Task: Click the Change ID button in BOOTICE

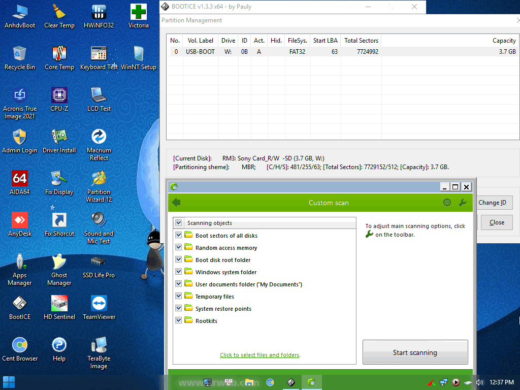Action: coord(494,203)
